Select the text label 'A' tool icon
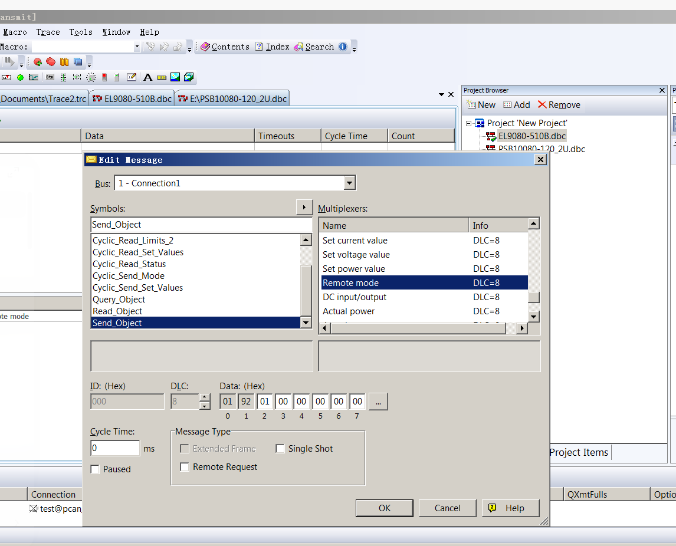 [147, 77]
